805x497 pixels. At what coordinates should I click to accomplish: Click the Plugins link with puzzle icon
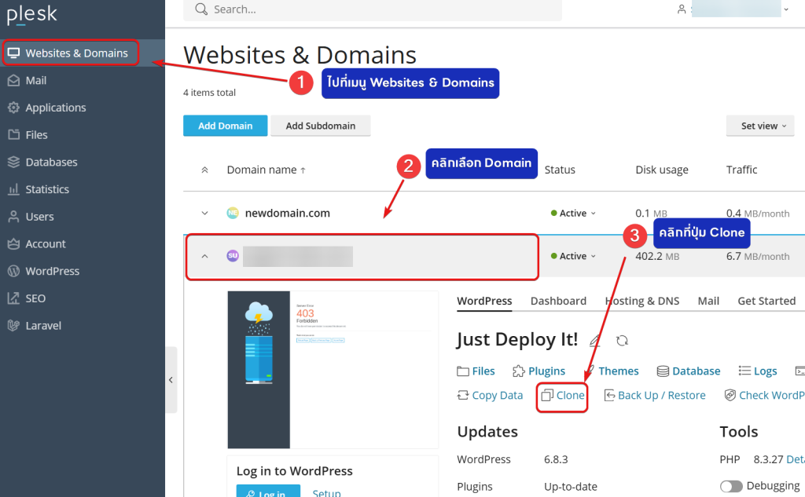tap(539, 371)
